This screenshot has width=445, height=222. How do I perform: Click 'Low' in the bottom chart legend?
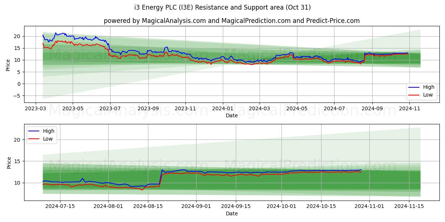click(x=48, y=139)
